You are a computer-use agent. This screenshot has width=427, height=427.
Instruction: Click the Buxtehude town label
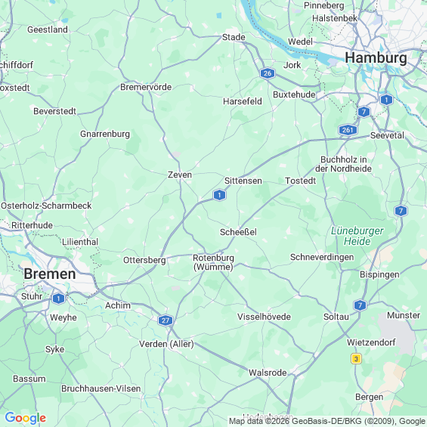coord(294,94)
